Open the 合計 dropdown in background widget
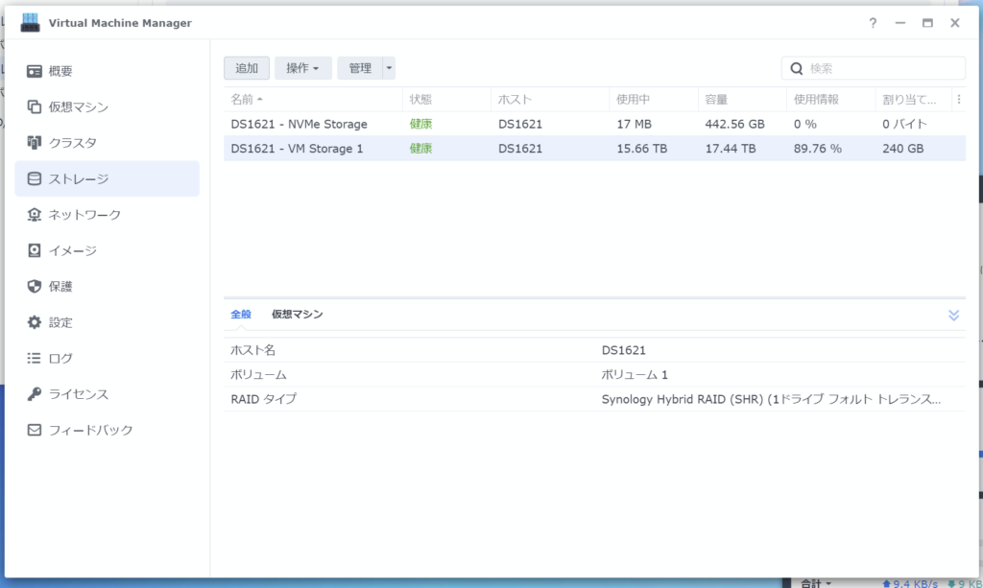Screen dimensions: 983x588 (816, 583)
